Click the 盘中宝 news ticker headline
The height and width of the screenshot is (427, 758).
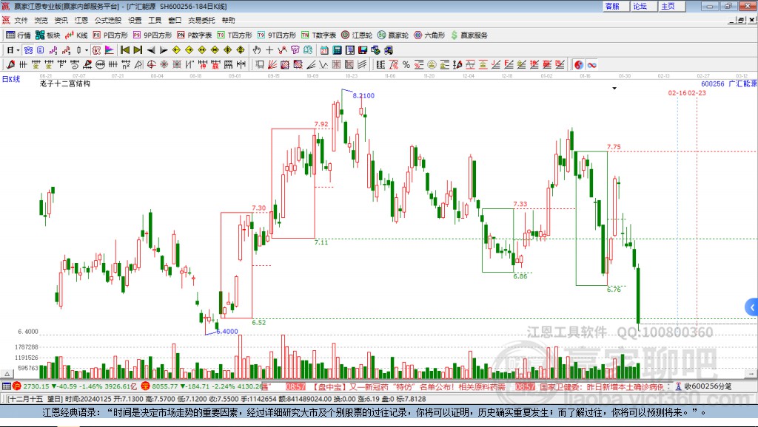point(408,386)
